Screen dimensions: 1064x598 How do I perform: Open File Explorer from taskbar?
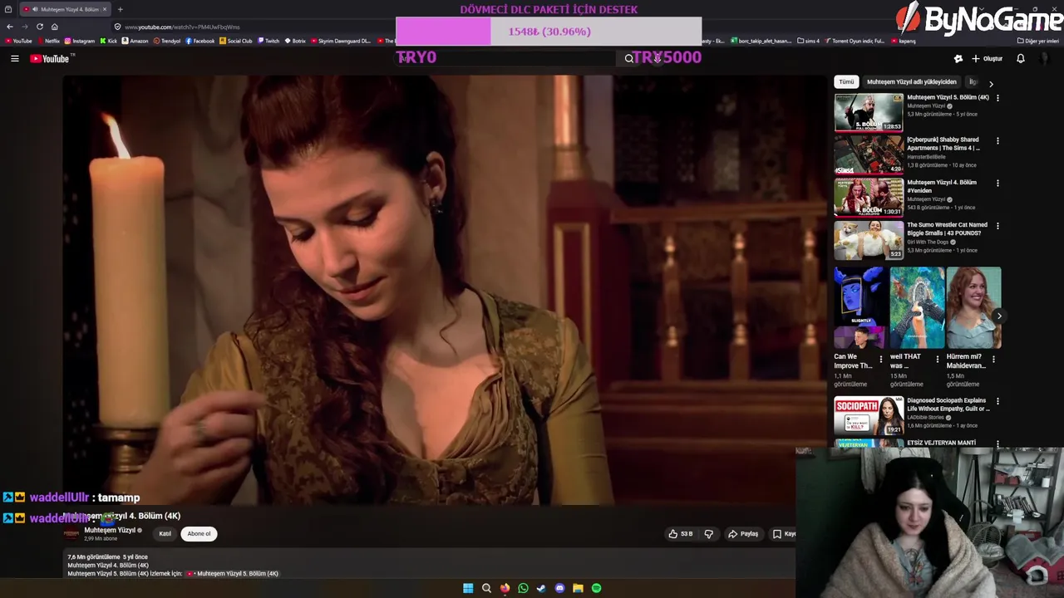tap(578, 588)
